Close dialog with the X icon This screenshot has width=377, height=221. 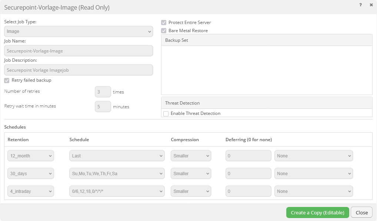tap(371, 5)
